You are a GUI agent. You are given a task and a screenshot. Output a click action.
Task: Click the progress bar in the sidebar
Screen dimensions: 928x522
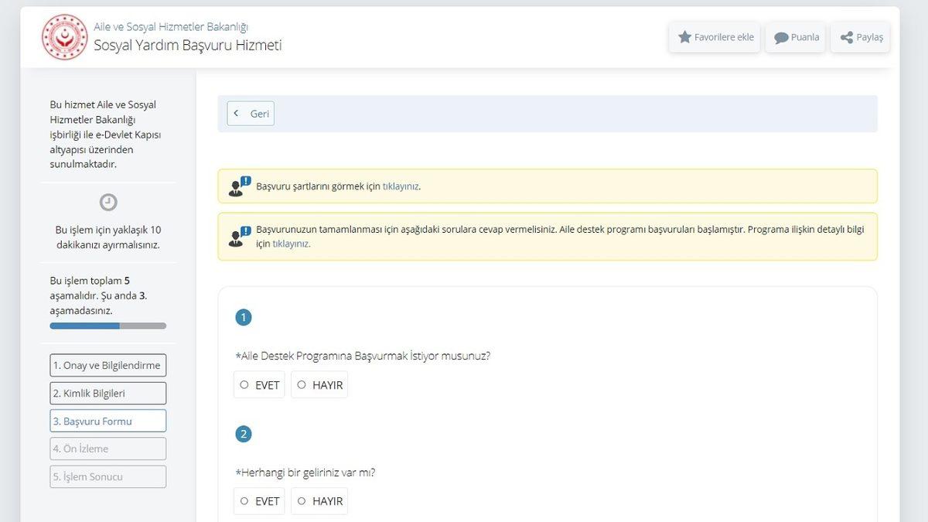pyautogui.click(x=107, y=325)
